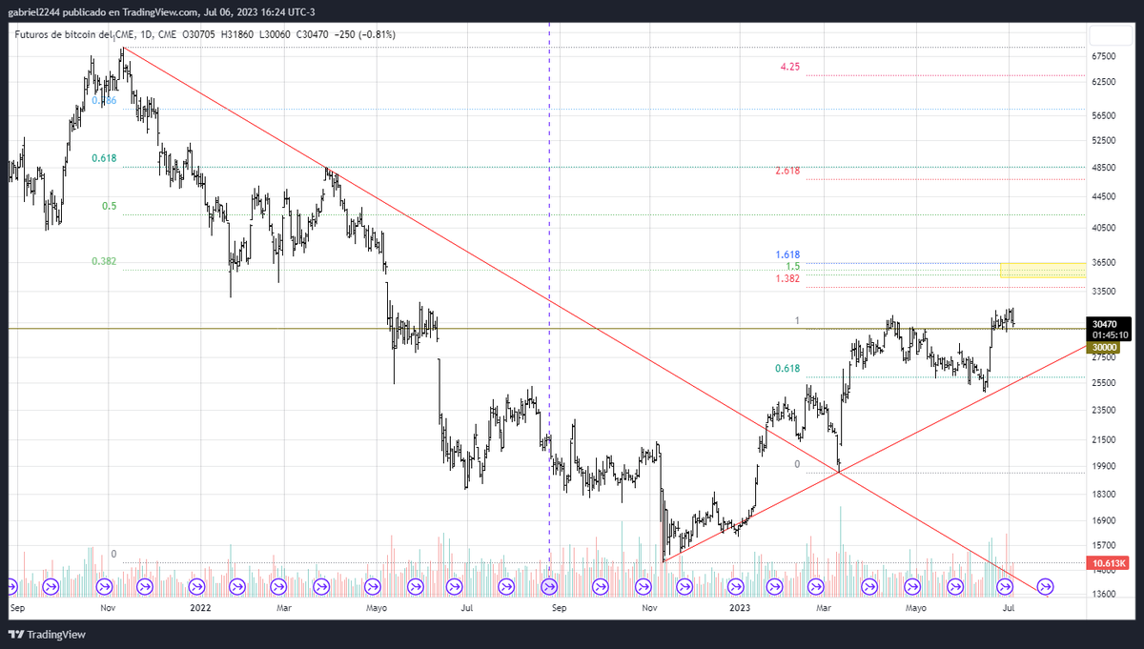The width and height of the screenshot is (1144, 649).
Task: Select the green 1.5 Fibonacci label
Action: 792,267
